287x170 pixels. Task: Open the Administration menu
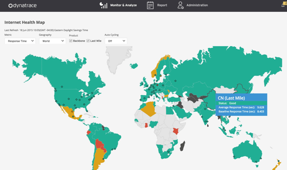point(197,5)
